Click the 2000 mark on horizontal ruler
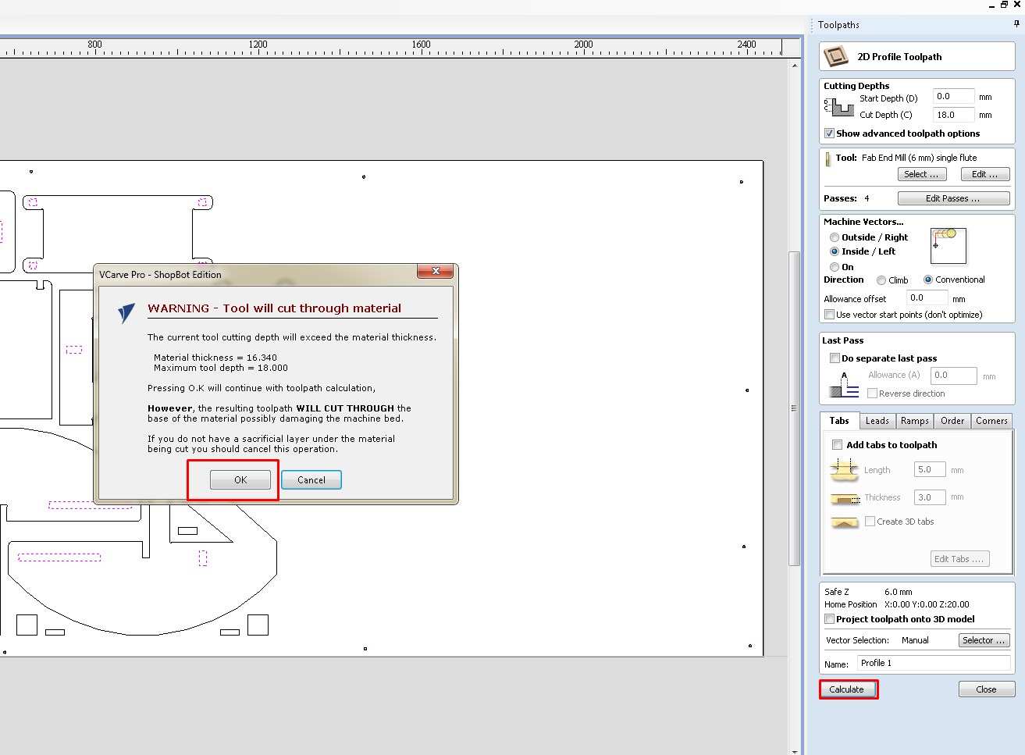Viewport: 1025px width, 755px height. pyautogui.click(x=584, y=45)
